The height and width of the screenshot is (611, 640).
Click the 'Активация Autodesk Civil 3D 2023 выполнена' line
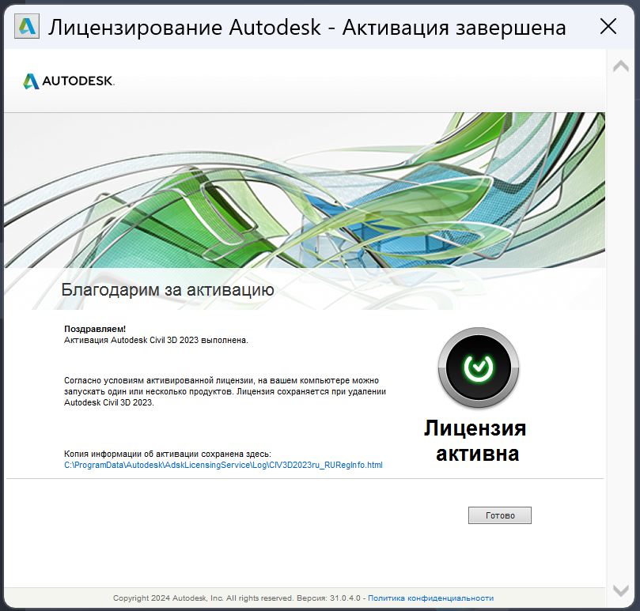coord(156,340)
